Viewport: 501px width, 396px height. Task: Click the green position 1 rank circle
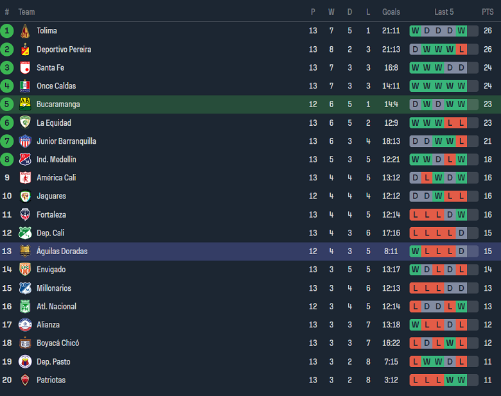click(7, 31)
